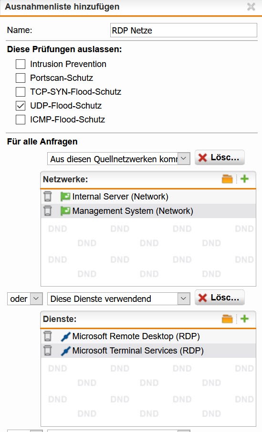Click Lösc... button beside Quellnetzwerke condition
262x432 pixels.
(220, 157)
